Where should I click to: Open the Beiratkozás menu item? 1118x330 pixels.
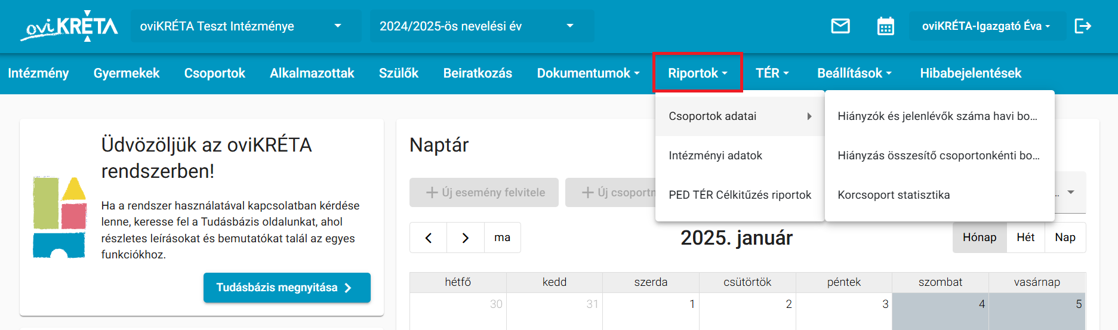(478, 73)
